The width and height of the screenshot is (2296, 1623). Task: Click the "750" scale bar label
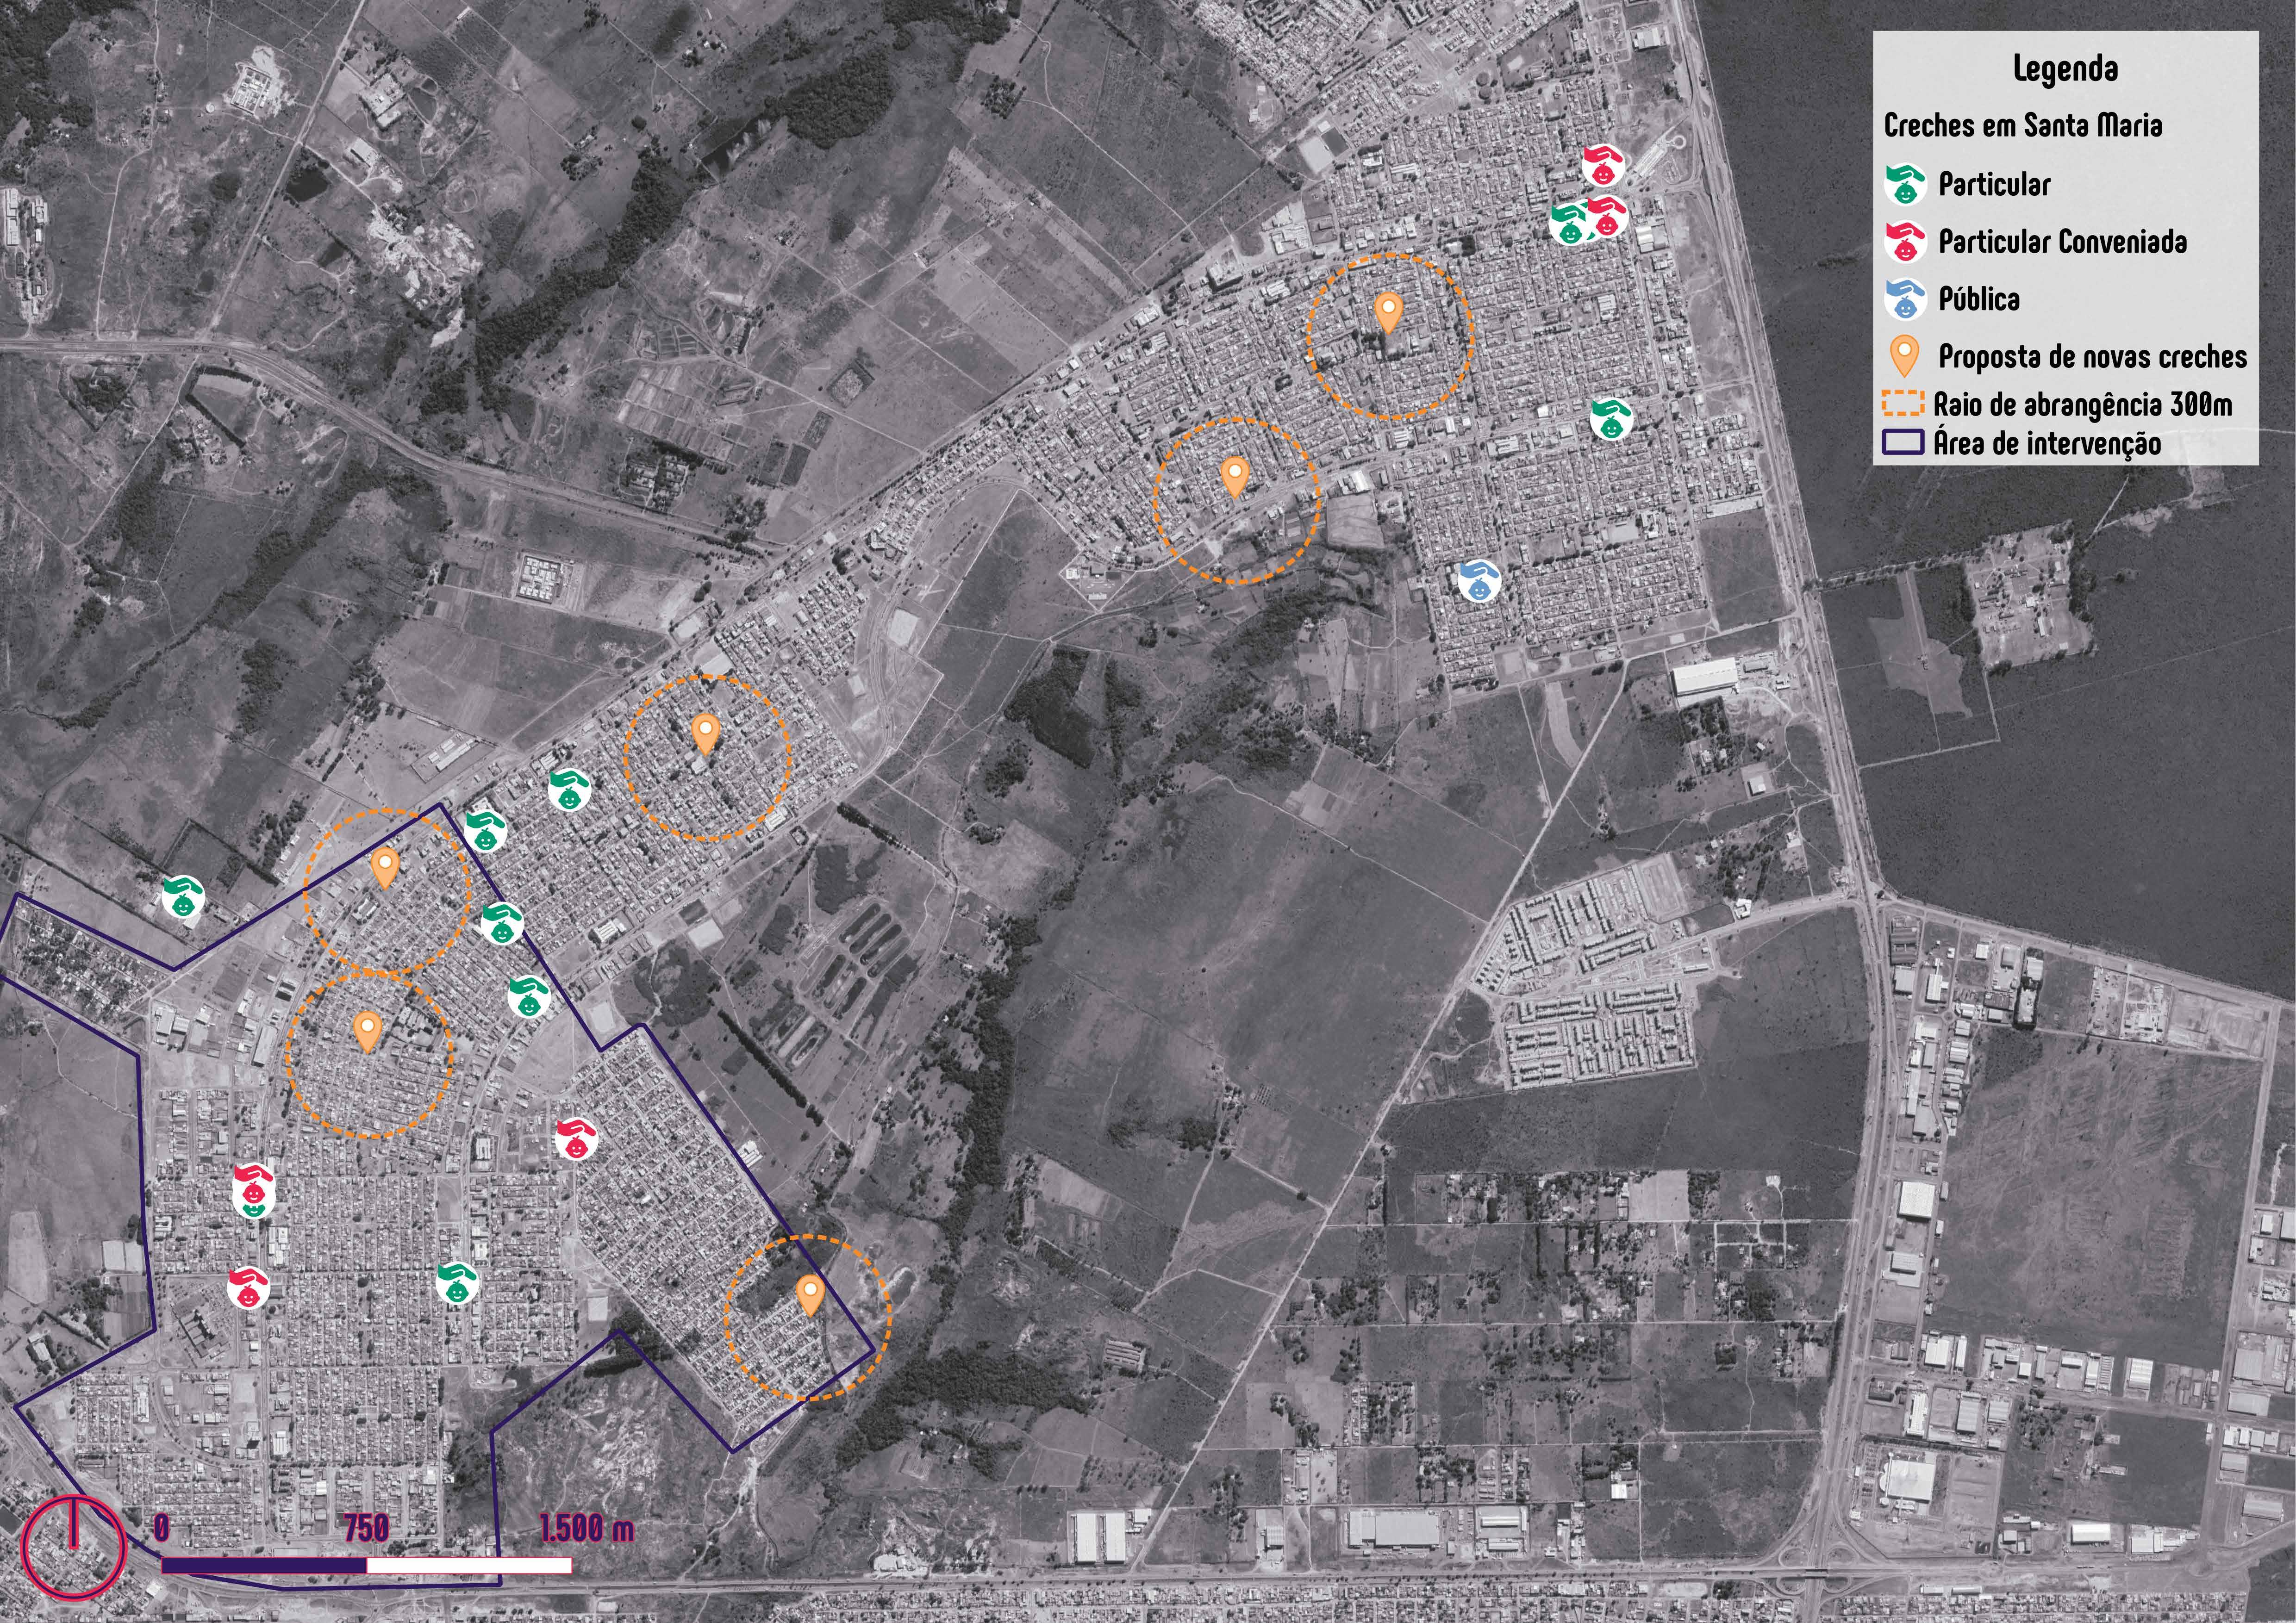[x=366, y=1529]
